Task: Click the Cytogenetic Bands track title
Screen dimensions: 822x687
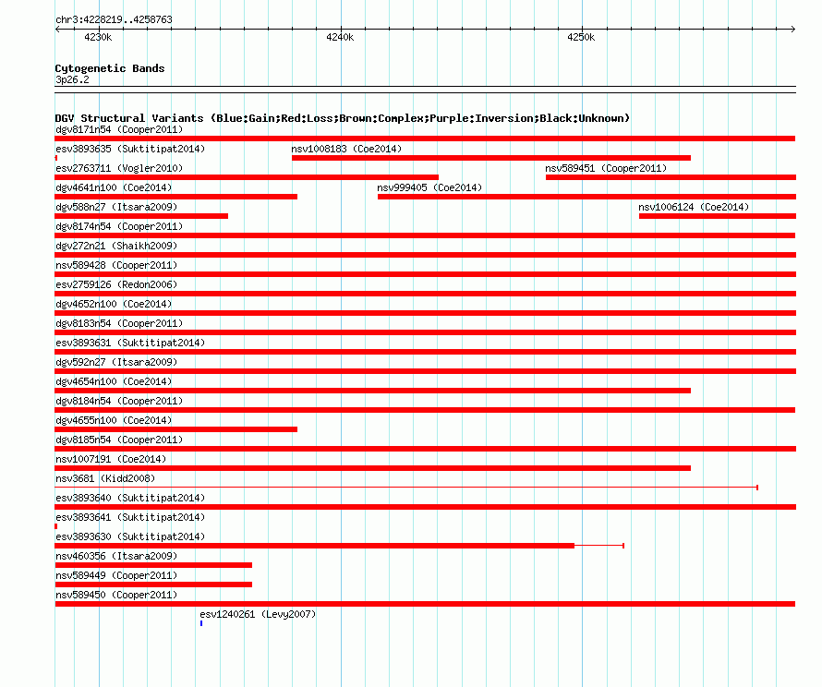Action: click(110, 68)
